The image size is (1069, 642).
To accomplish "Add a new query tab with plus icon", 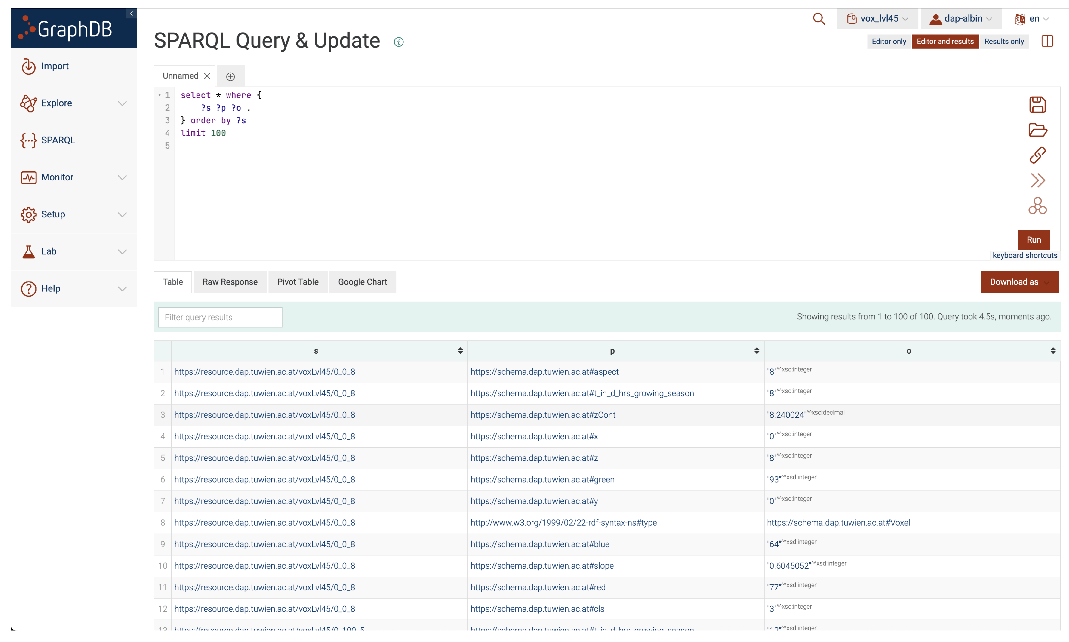I will pos(231,76).
